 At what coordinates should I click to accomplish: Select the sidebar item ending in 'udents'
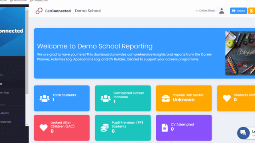(x=4, y=113)
